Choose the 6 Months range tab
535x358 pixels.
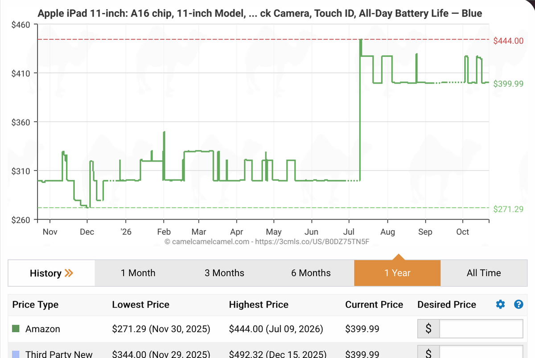pos(311,273)
